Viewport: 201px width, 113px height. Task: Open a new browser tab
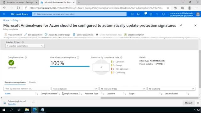[79, 2]
